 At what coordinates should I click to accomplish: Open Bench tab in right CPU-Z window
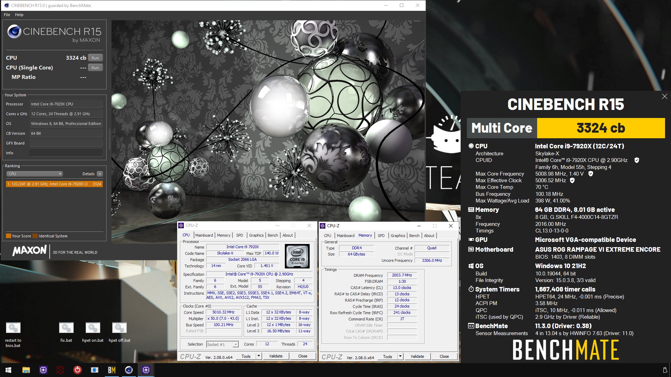click(x=414, y=236)
